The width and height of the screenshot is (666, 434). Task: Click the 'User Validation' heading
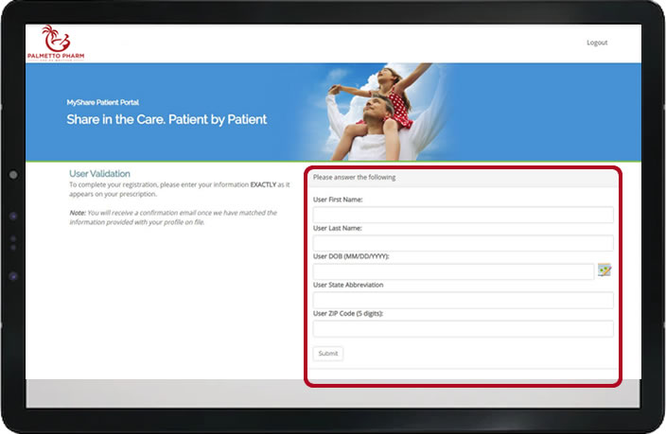[99, 174]
